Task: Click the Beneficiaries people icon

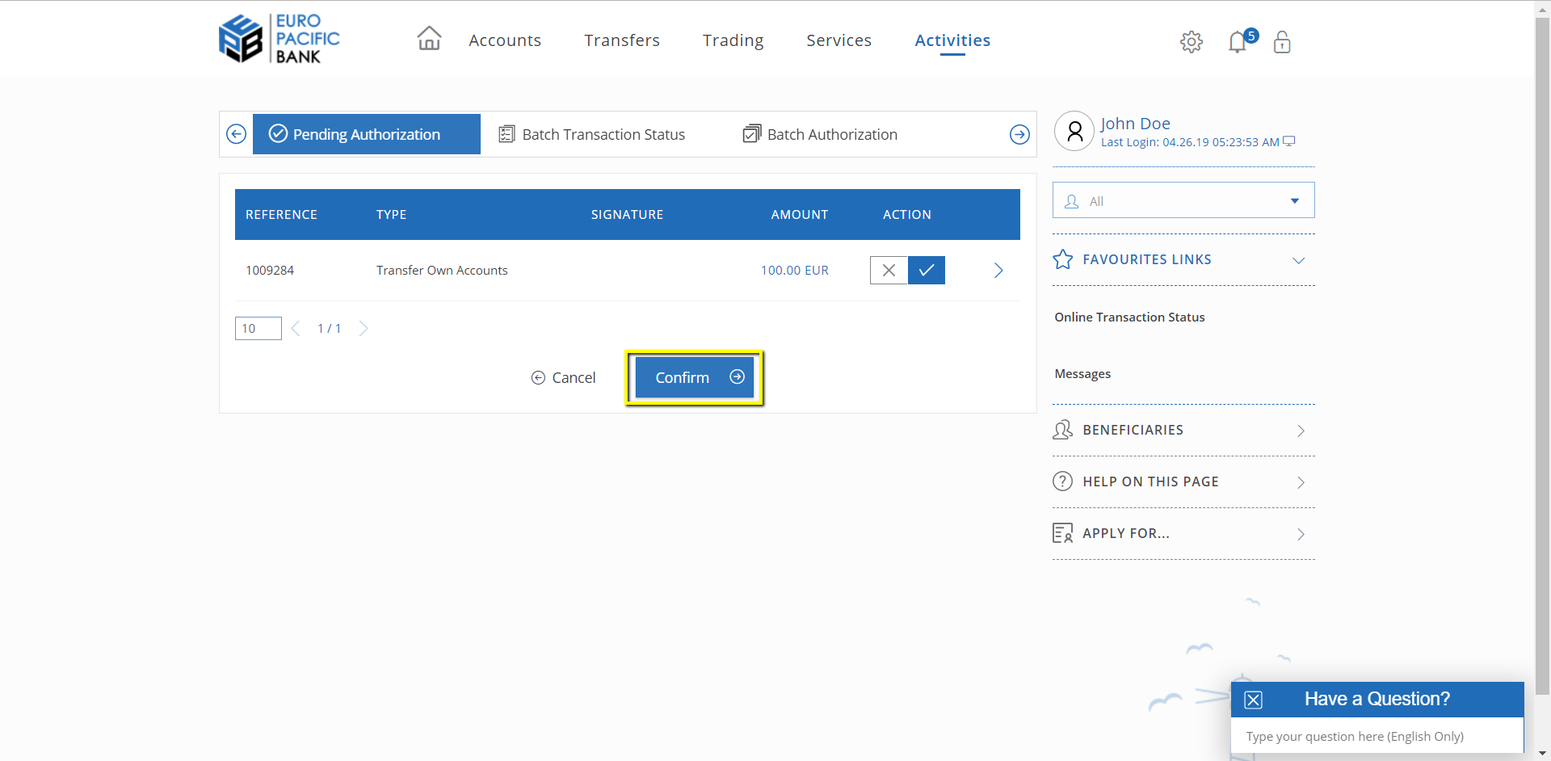Action: pos(1063,430)
